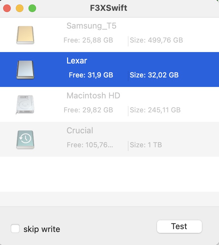Viewport: 219px width, 245px height.
Task: Click Size: 245,11 GB text
Action: (155, 110)
